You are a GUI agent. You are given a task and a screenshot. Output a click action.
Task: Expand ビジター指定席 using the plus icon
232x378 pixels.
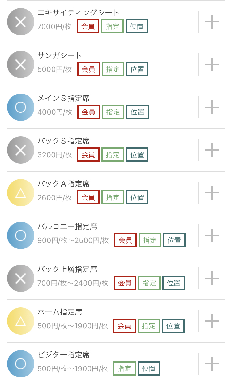(x=212, y=364)
